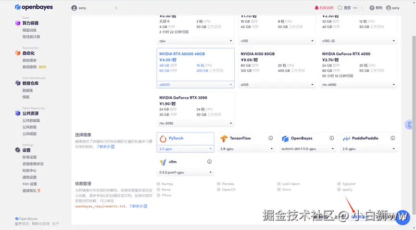416x230 pixels.
Task: Show info for TensorFlow image
Action: pyautogui.click(x=271, y=138)
